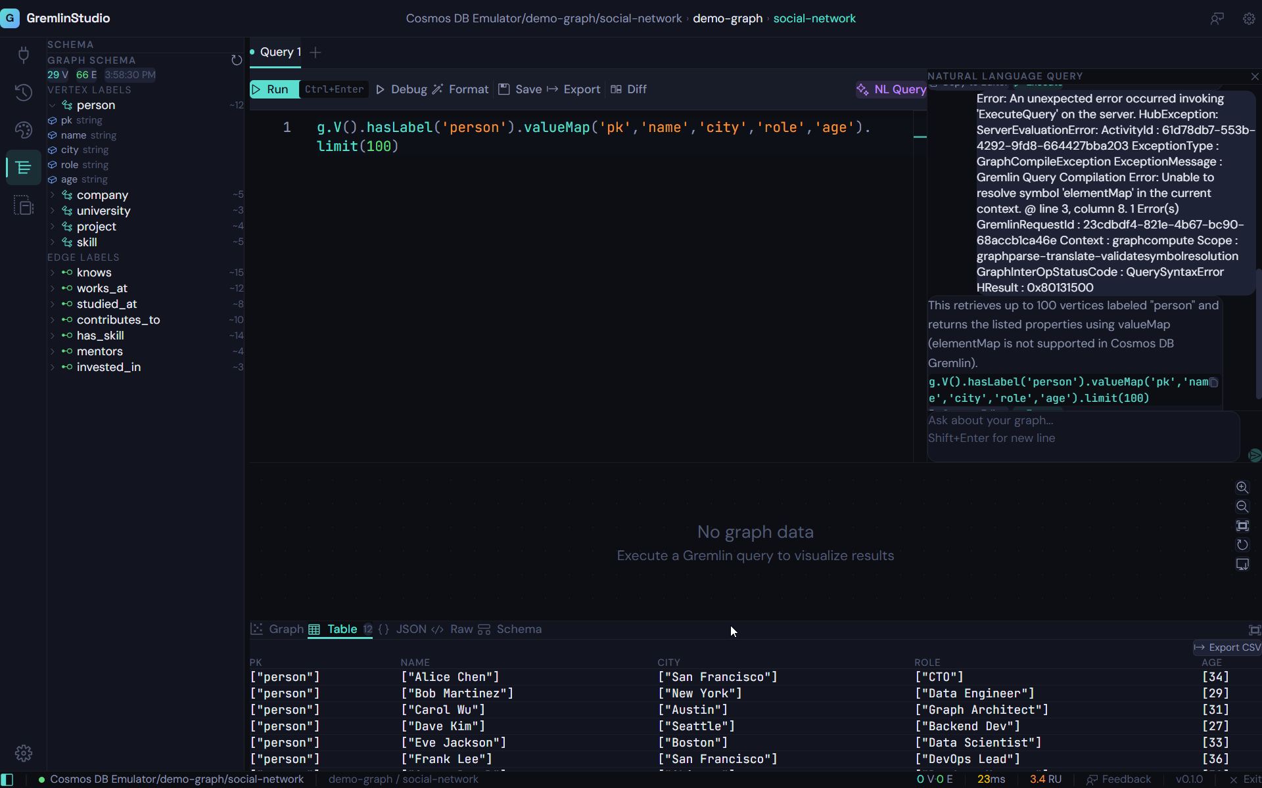
Task: Reset the graph view with reload icon
Action: pos(1243,544)
